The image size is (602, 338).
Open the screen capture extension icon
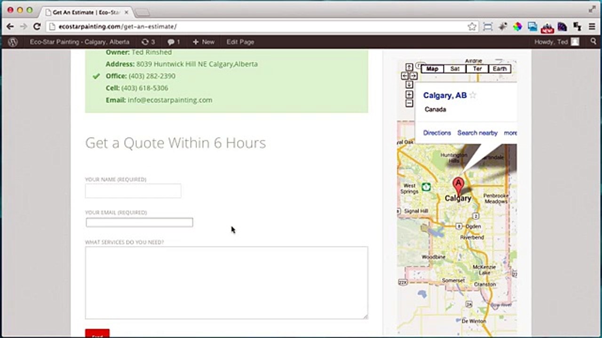[x=488, y=27]
